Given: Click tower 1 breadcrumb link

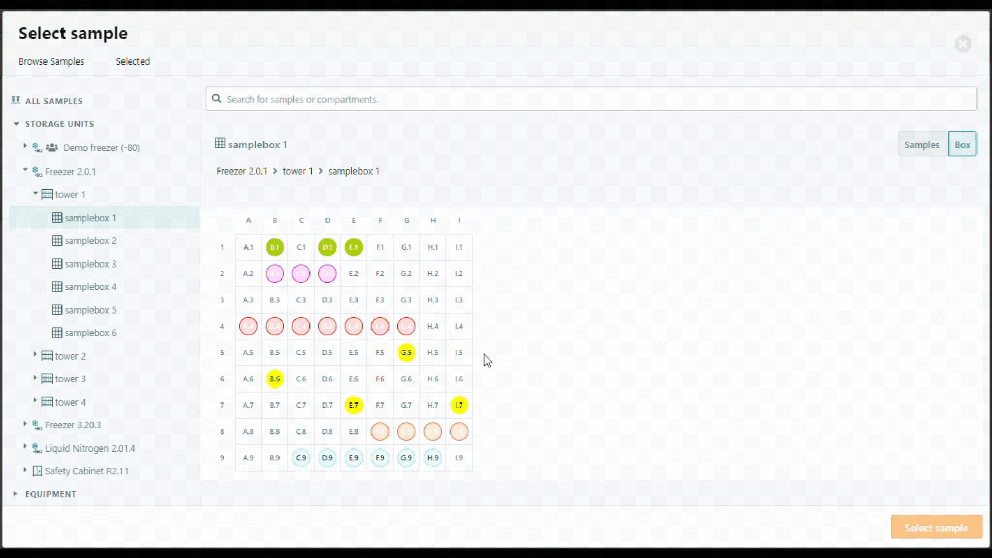Looking at the screenshot, I should [x=298, y=171].
